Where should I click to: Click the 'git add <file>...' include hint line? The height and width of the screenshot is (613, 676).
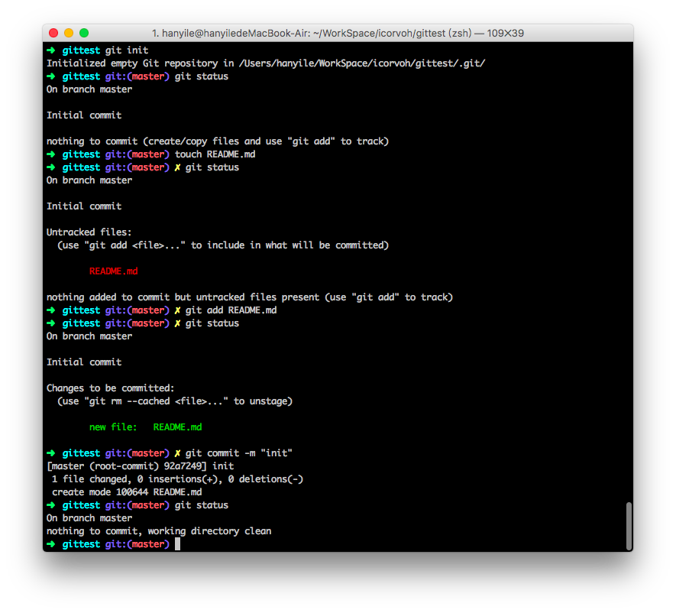223,245
